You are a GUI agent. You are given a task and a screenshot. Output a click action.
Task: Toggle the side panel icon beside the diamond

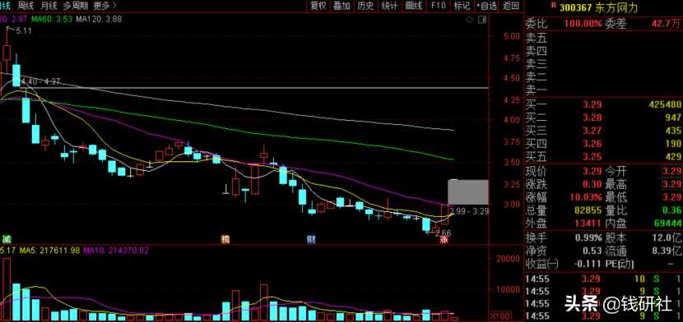tap(481, 20)
